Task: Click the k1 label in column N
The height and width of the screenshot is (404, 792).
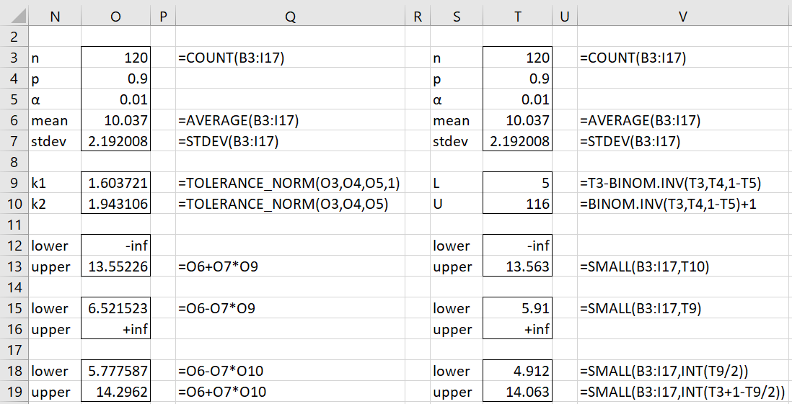Action: coord(38,184)
